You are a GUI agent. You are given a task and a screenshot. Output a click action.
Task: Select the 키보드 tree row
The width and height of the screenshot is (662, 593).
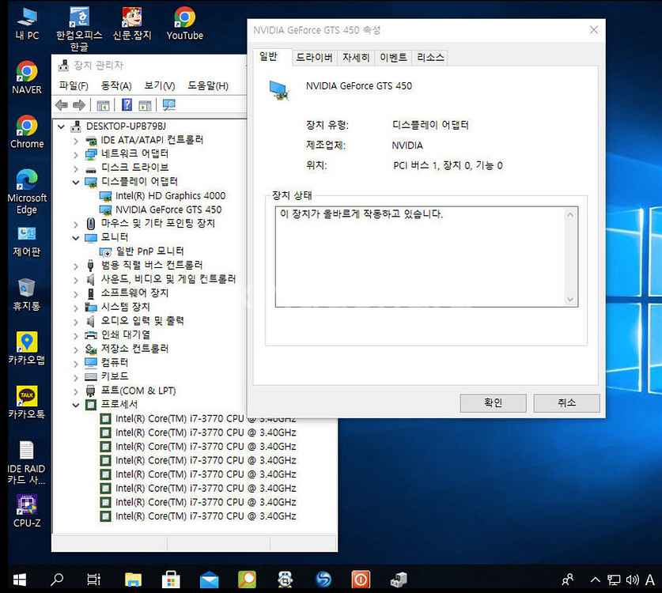107,376
